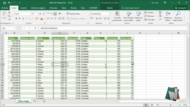The width and height of the screenshot is (190, 107).
Task: Open the borders dropdown arrow
Action: [x=32, y=18]
